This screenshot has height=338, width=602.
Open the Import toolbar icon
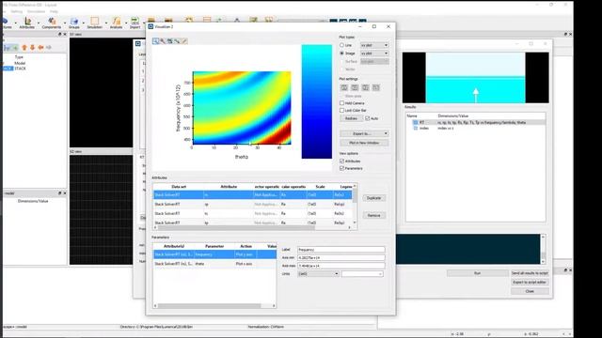pos(135,23)
